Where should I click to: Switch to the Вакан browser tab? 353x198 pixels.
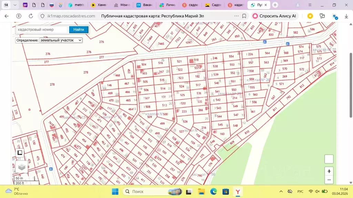(x=144, y=5)
